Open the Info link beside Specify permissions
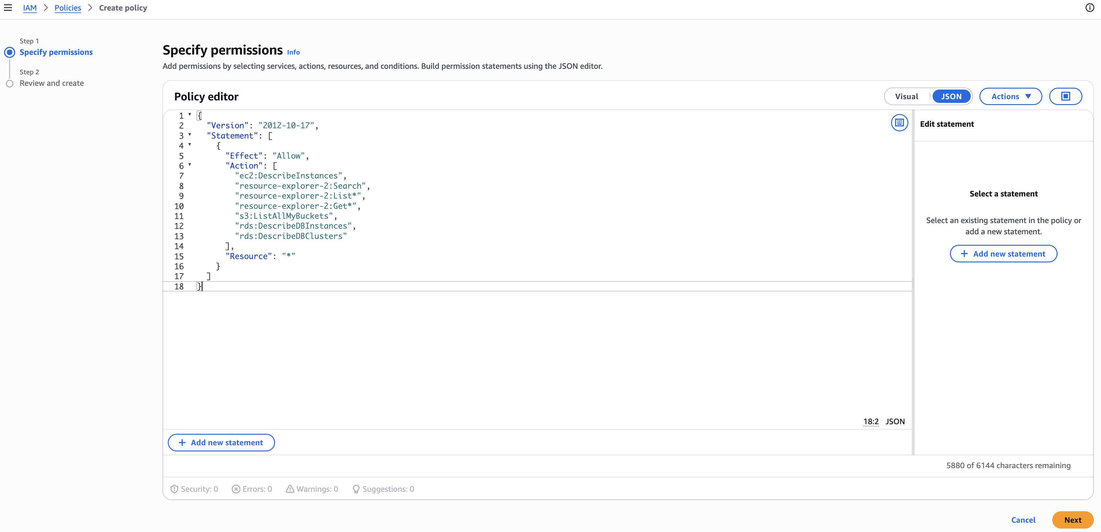Viewport: 1101px width, 532px height. click(x=293, y=52)
